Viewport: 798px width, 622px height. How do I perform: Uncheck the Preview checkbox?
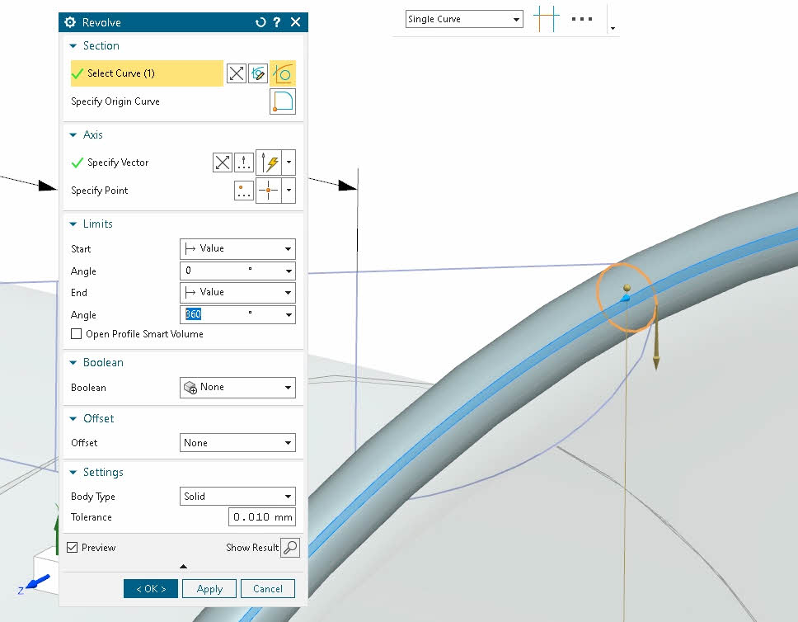(x=73, y=548)
